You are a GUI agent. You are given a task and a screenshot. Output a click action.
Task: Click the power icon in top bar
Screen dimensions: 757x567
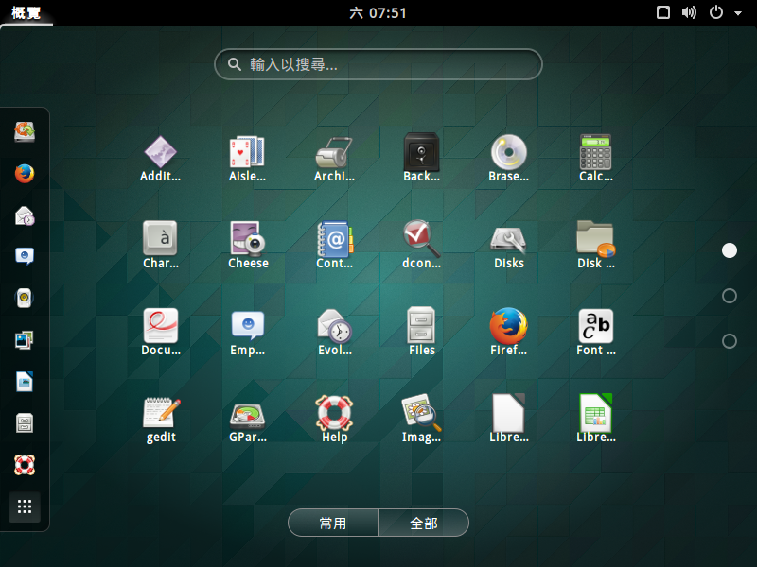click(716, 12)
